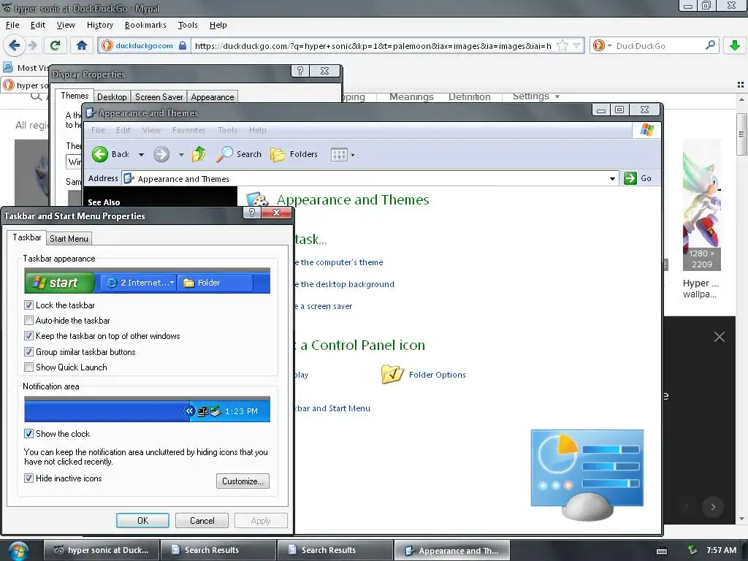Switch to hyper sonic taskbar button

(101, 550)
